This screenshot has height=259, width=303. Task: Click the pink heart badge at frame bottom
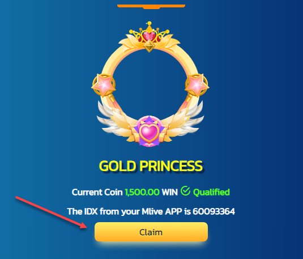click(x=149, y=131)
